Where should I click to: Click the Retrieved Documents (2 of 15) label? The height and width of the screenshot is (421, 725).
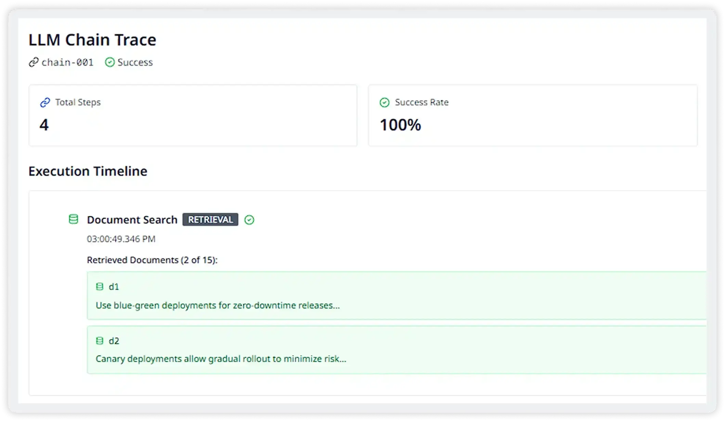[x=152, y=260]
